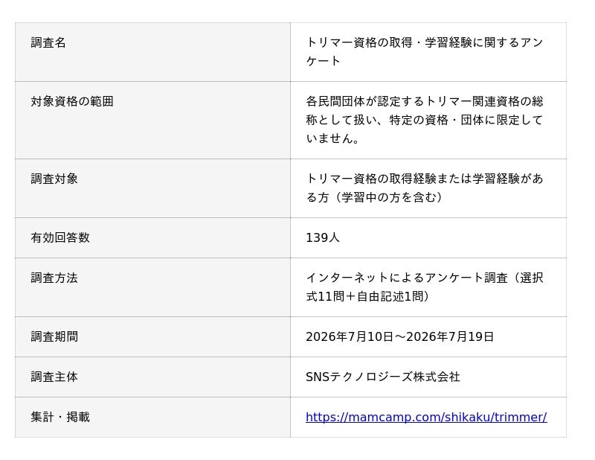This screenshot has width=595, height=460.
Task: Click the 集計・掲載 label cell
Action: (152, 418)
